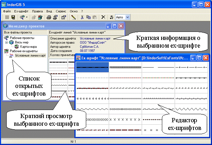Open the "Авто" combo box dropdown
Image resolution: width=212 pixels, height=145 pixels.
tap(127, 17)
